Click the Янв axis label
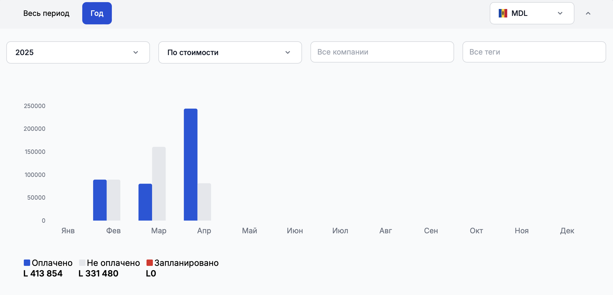The height and width of the screenshot is (295, 613). (x=68, y=231)
